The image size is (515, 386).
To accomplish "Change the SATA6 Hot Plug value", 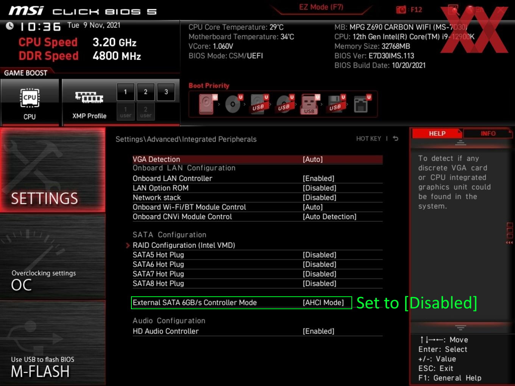I will point(320,264).
